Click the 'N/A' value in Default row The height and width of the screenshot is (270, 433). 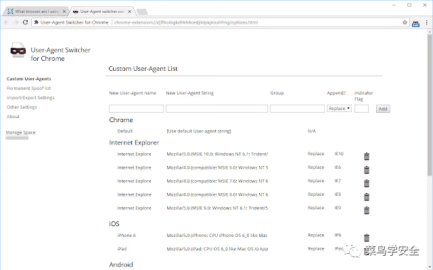coord(312,131)
